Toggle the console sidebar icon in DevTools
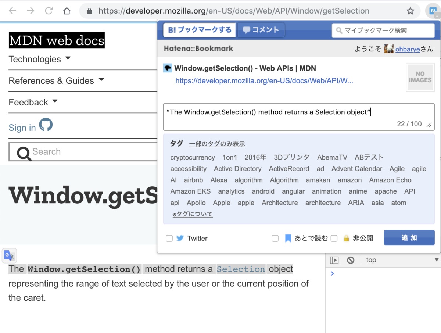Viewport: 441px width, 333px height. coord(334,260)
